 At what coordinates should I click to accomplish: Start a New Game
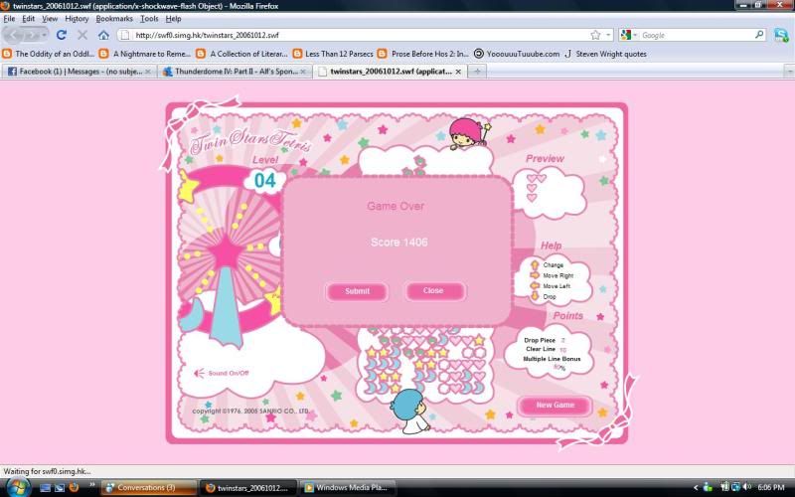(x=556, y=406)
